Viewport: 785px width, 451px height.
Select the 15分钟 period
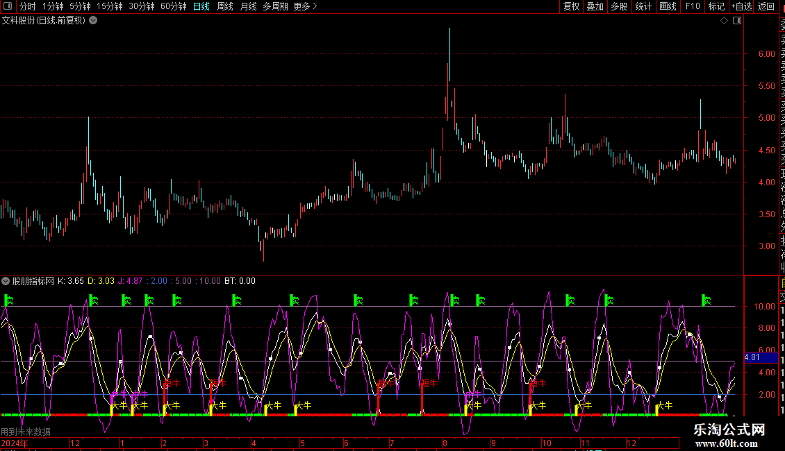(110, 6)
